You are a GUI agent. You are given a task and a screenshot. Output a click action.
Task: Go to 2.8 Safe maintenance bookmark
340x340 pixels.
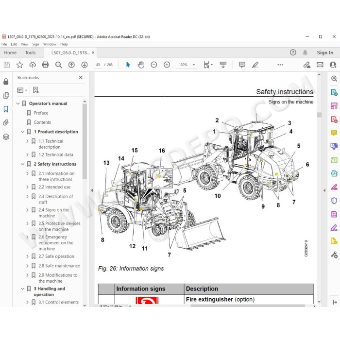click(x=59, y=266)
